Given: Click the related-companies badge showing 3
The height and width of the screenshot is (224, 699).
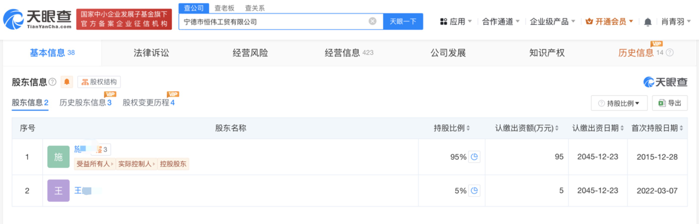Looking at the screenshot, I should [x=102, y=149].
